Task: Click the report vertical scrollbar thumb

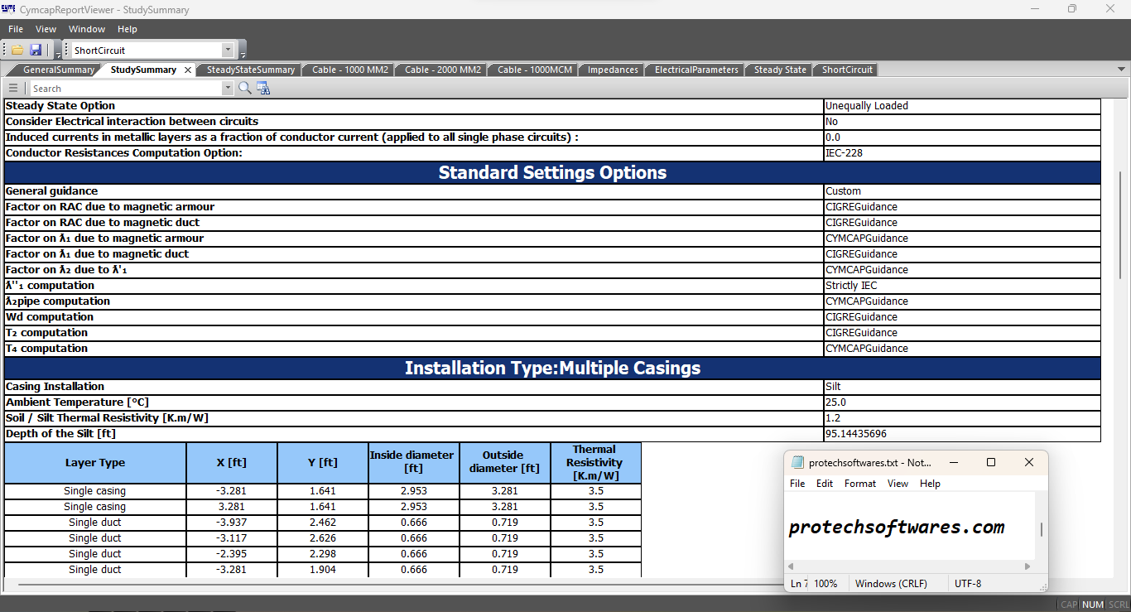Action: tap(1121, 224)
